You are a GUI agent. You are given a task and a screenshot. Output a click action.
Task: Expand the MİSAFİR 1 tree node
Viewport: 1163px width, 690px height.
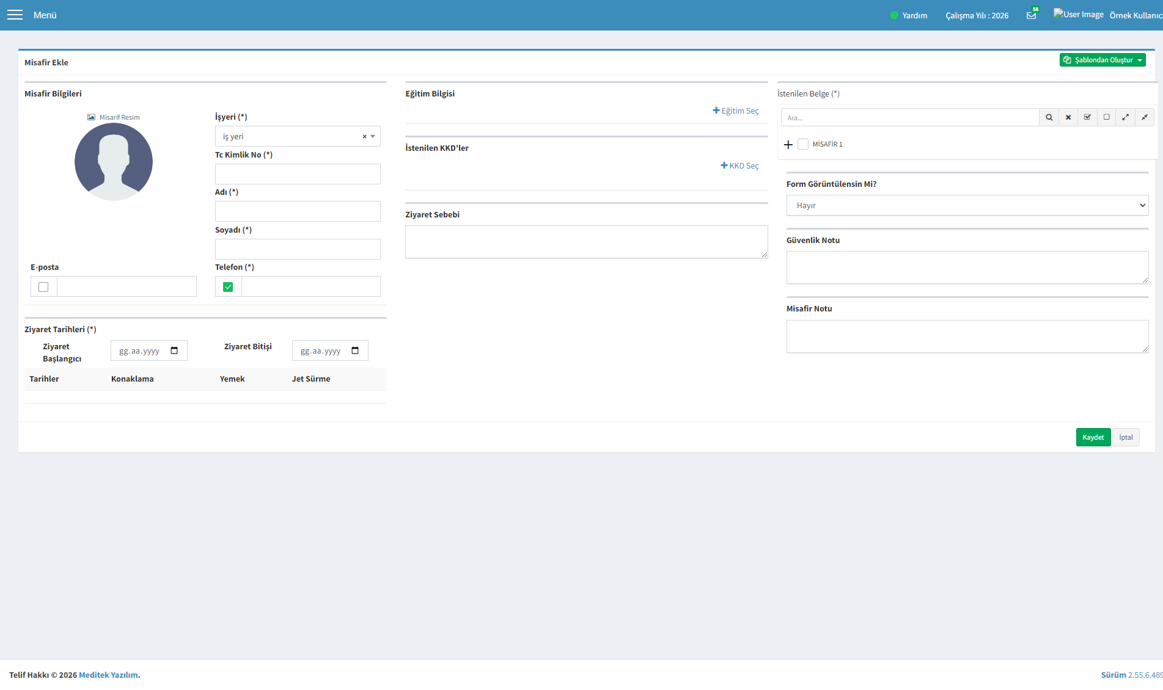coord(788,145)
